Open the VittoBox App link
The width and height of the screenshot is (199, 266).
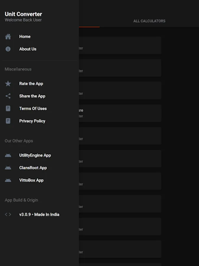click(40, 180)
